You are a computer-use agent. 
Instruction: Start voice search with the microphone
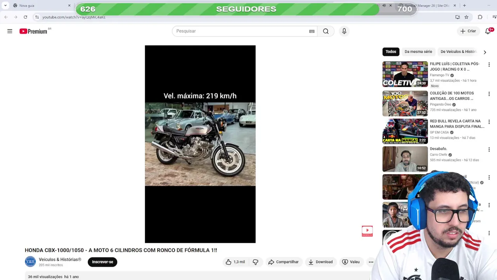344,31
